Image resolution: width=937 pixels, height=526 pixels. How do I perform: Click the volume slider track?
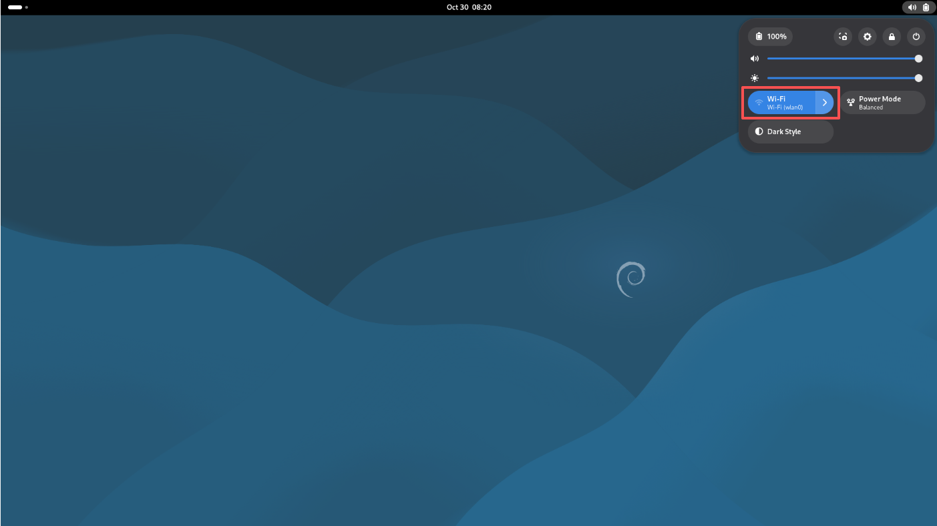841,59
